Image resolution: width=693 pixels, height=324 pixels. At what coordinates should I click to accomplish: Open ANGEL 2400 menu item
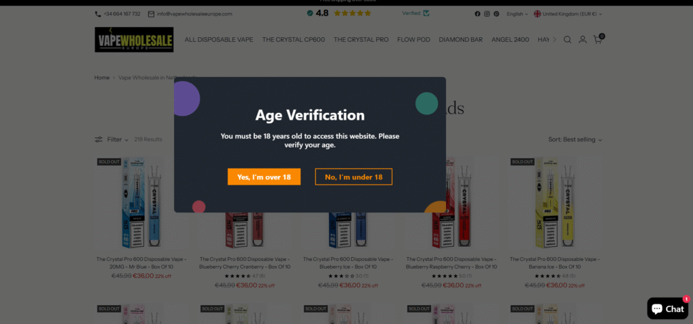click(510, 40)
